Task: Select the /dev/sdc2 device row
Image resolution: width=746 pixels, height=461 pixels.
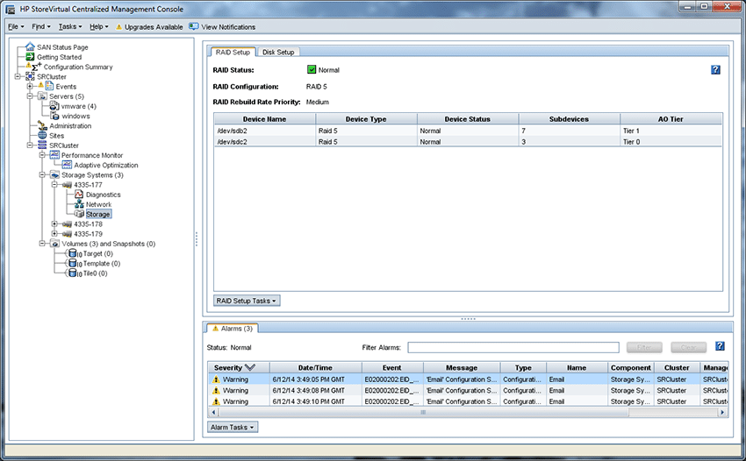Action: point(468,142)
